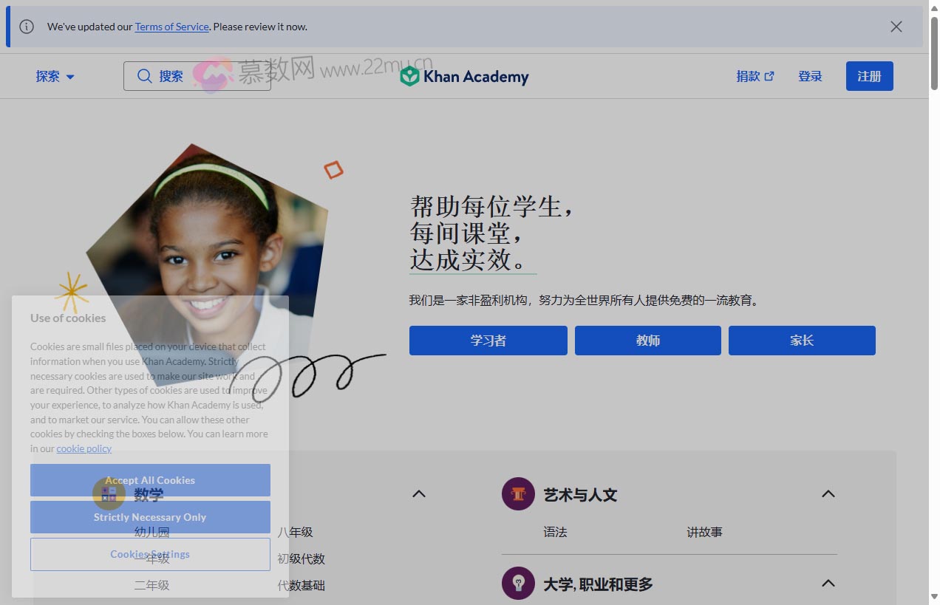
Task: Follow the cookie policy link
Action: coord(84,448)
